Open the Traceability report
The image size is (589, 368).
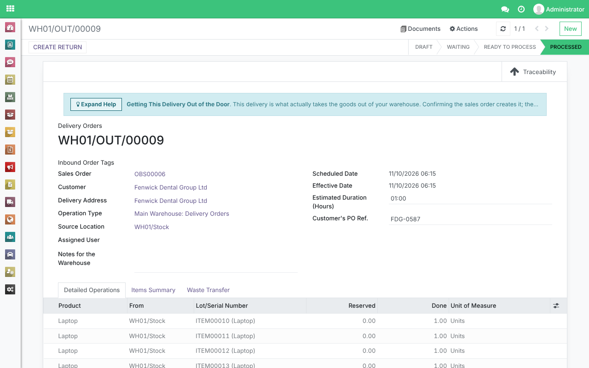pos(534,72)
